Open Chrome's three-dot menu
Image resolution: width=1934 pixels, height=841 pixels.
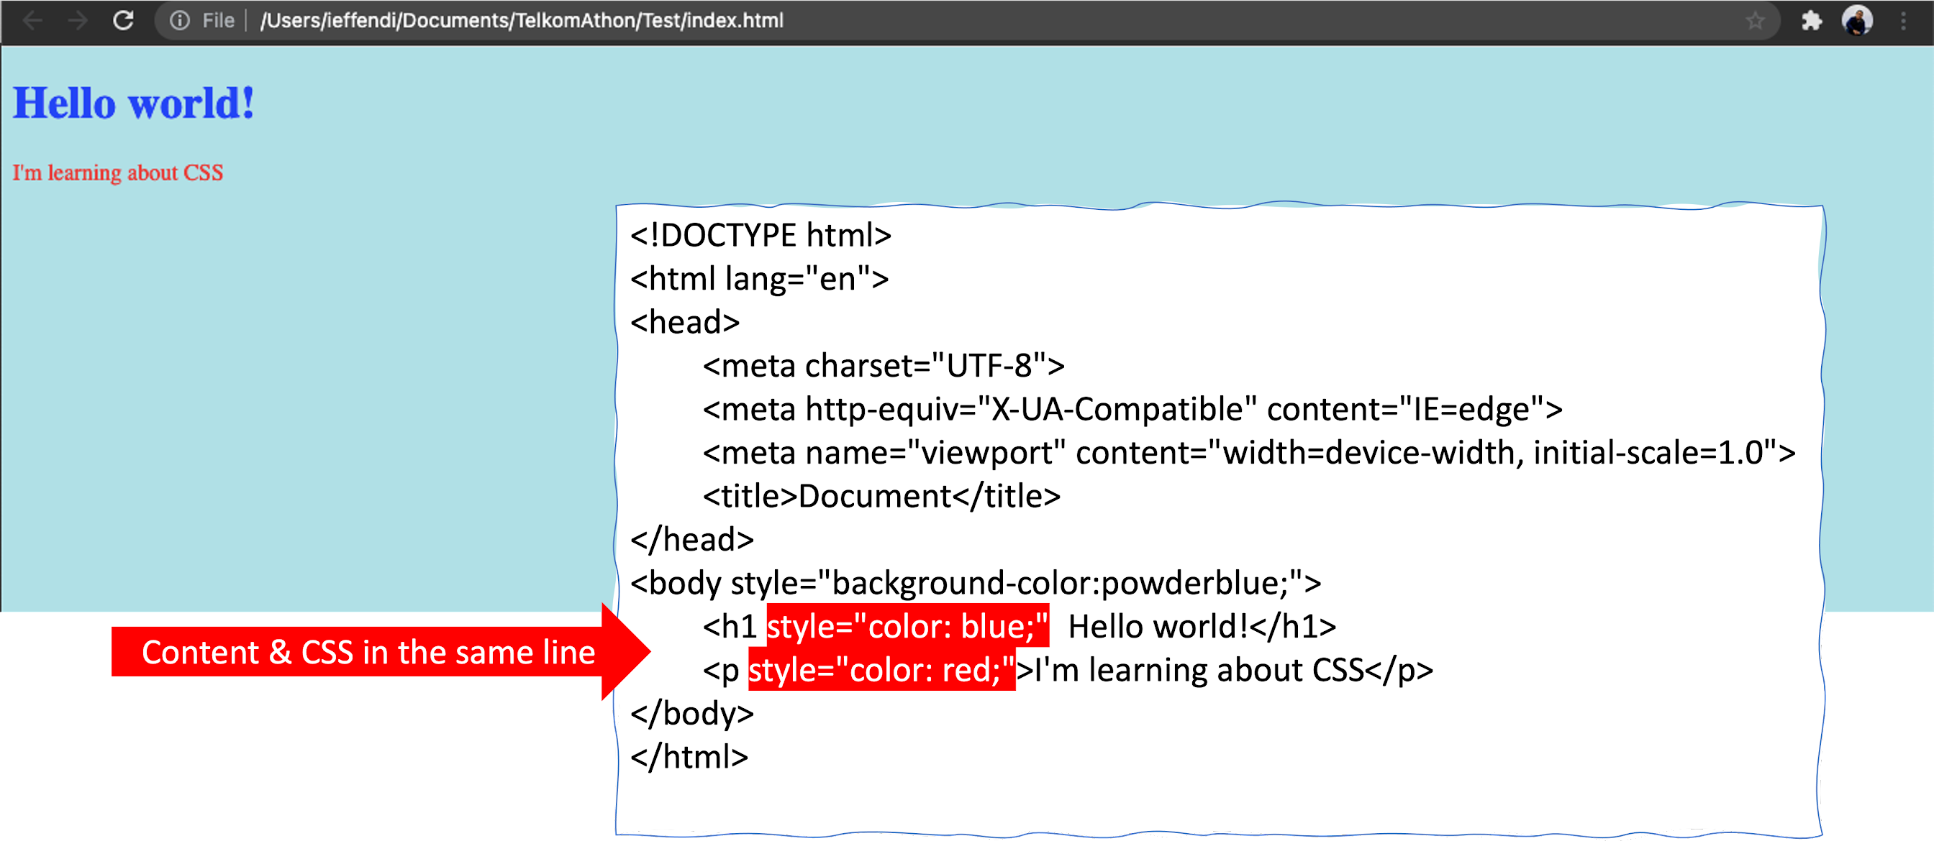(1903, 20)
